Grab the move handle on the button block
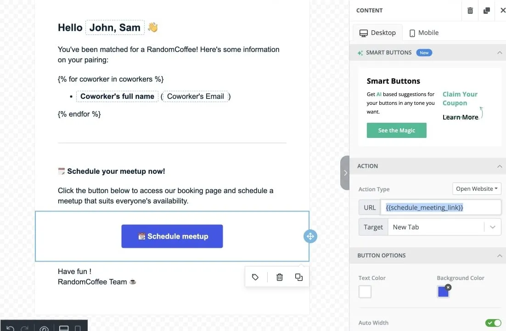506x331 pixels. pos(310,236)
